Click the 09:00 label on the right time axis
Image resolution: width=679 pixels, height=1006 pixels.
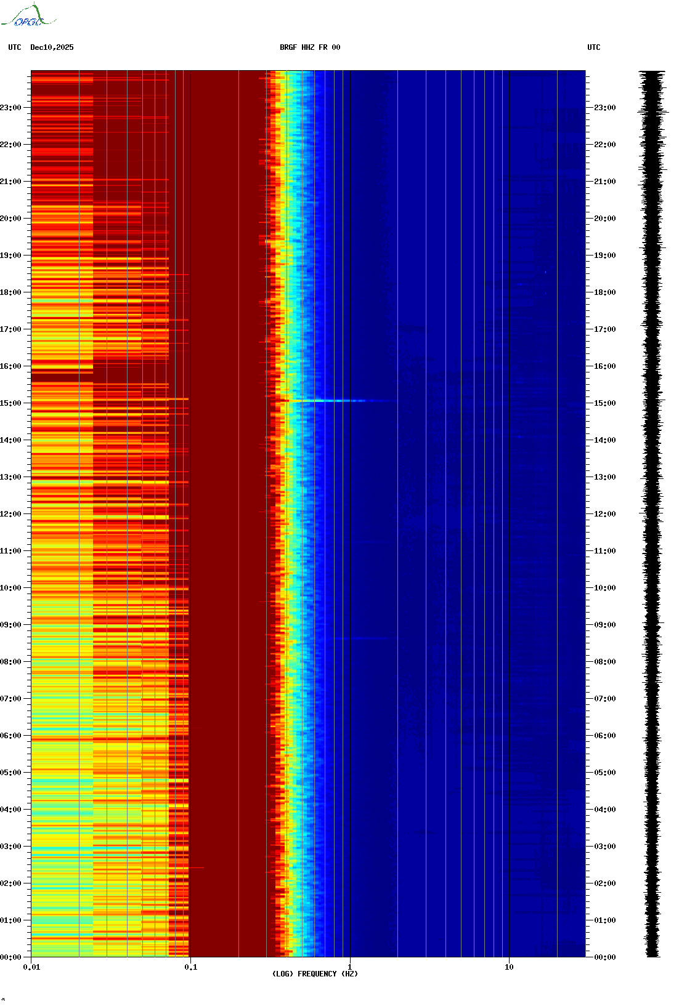[x=605, y=625]
